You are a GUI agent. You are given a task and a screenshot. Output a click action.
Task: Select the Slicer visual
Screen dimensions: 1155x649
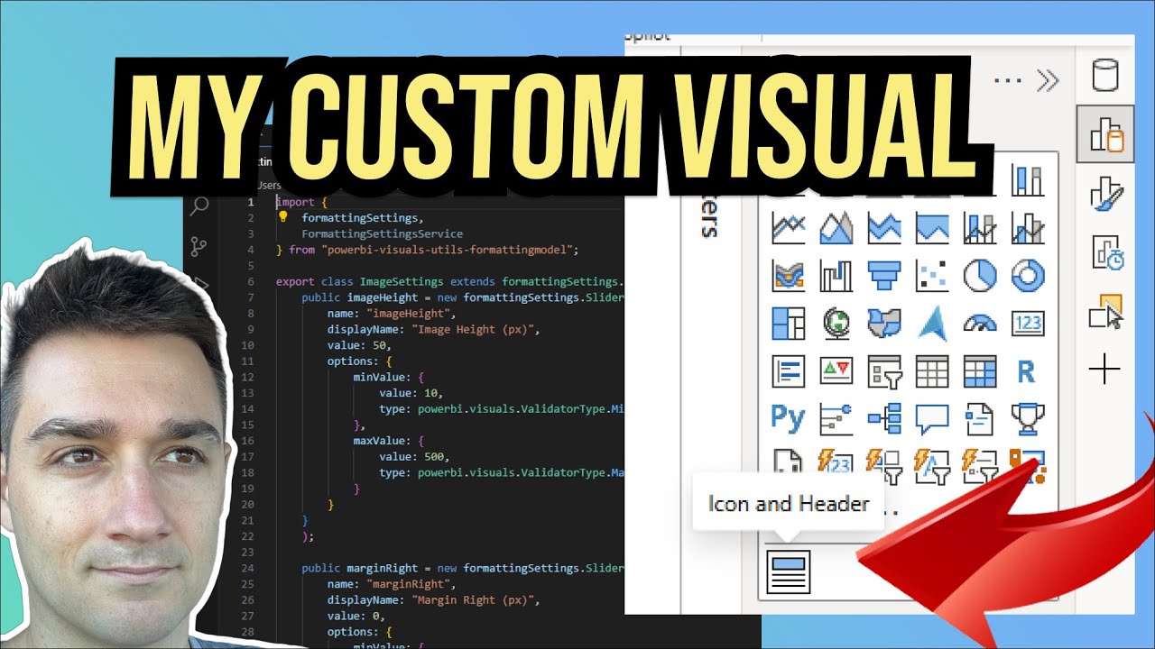884,370
